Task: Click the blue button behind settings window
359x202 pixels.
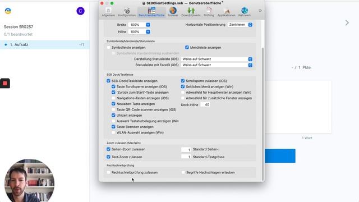Action: (280, 156)
